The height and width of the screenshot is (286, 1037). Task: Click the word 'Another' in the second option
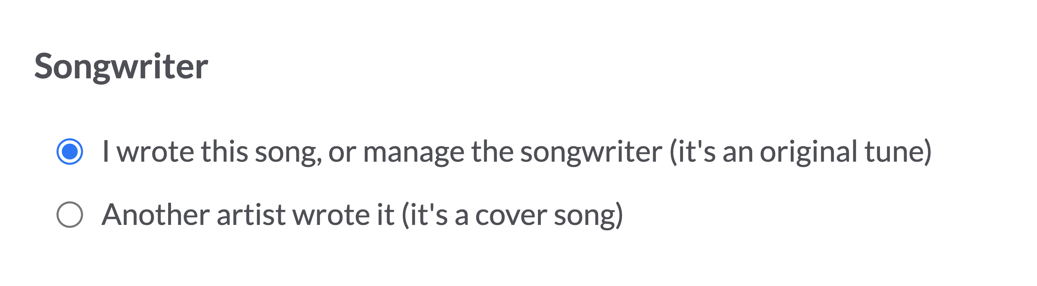coord(156,215)
